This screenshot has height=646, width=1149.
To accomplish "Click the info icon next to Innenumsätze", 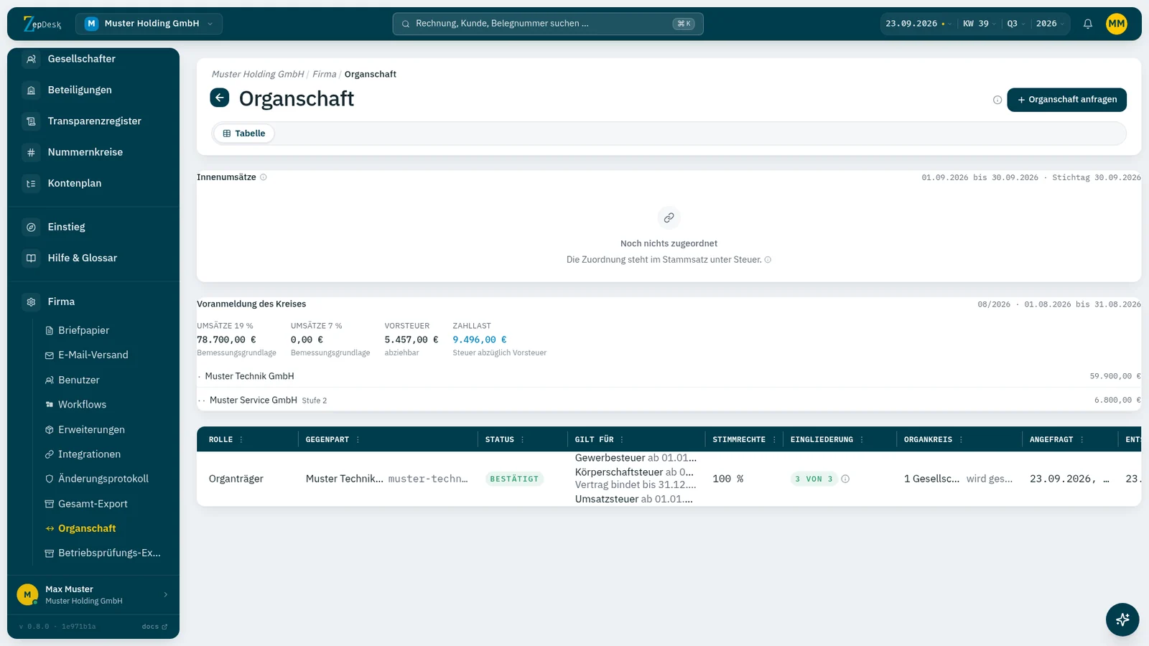I will coord(264,177).
